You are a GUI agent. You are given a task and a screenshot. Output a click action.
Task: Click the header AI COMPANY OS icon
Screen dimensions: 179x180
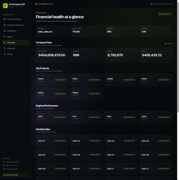(x=36, y=4)
